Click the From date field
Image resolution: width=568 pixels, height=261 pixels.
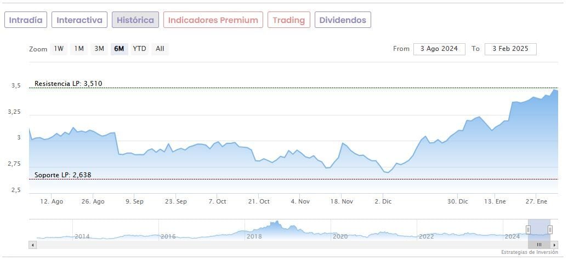(x=439, y=49)
